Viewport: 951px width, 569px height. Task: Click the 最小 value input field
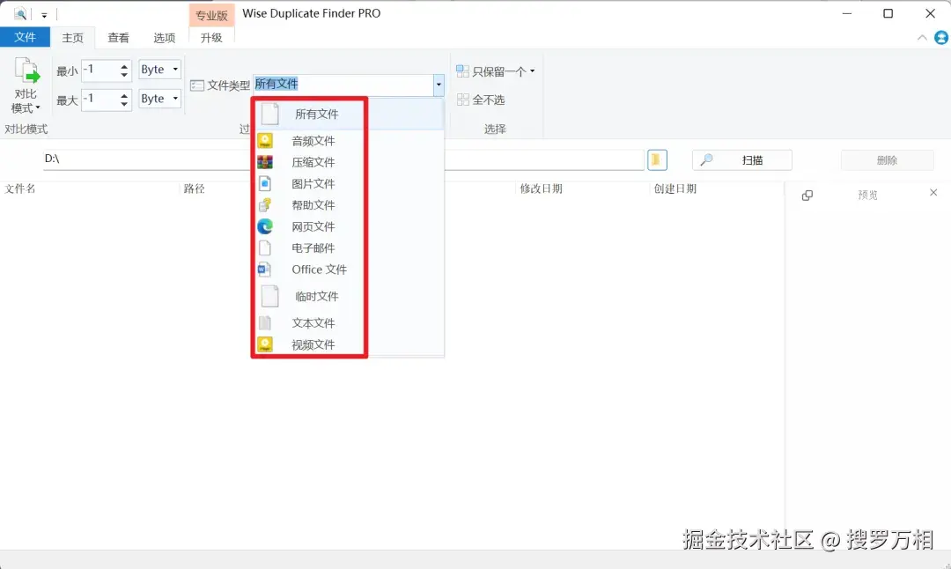click(x=100, y=70)
